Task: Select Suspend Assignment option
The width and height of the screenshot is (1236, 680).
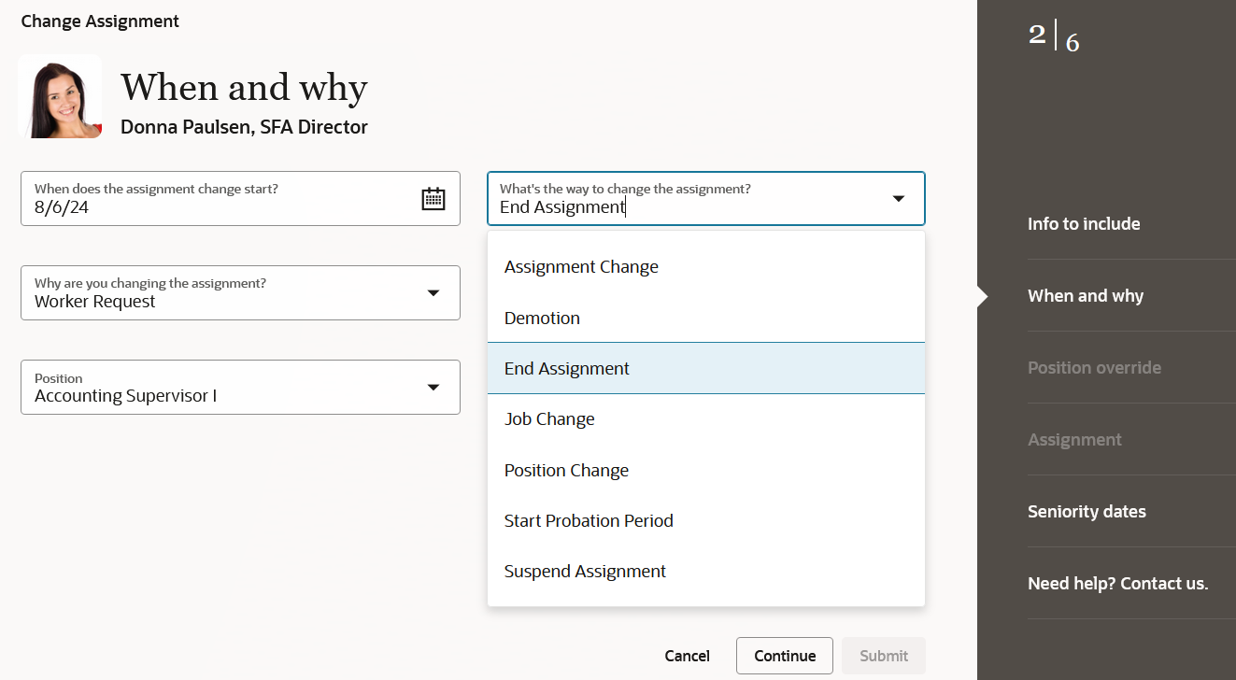Action: [706, 571]
